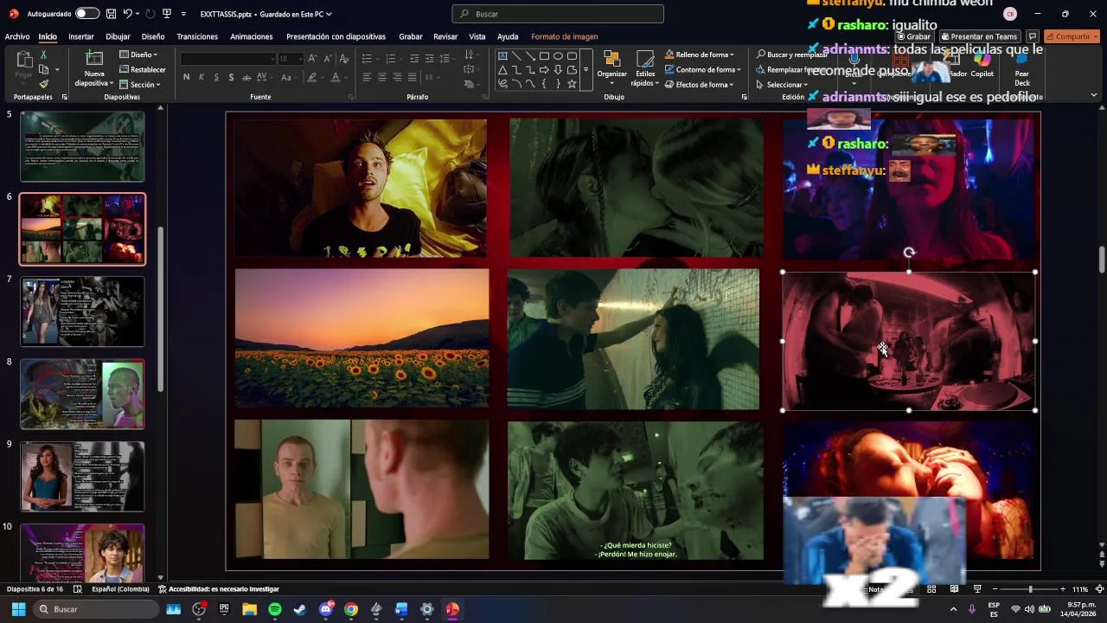1107x623 pixels.
Task: Toggle underline S formatting
Action: point(216,77)
